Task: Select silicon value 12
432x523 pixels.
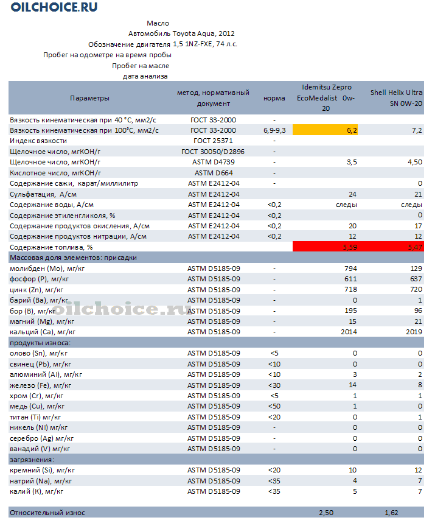Action: coord(418,470)
